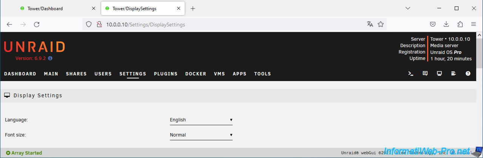
Task: Click the feedback speech bubble icon
Action: pyautogui.click(x=425, y=74)
